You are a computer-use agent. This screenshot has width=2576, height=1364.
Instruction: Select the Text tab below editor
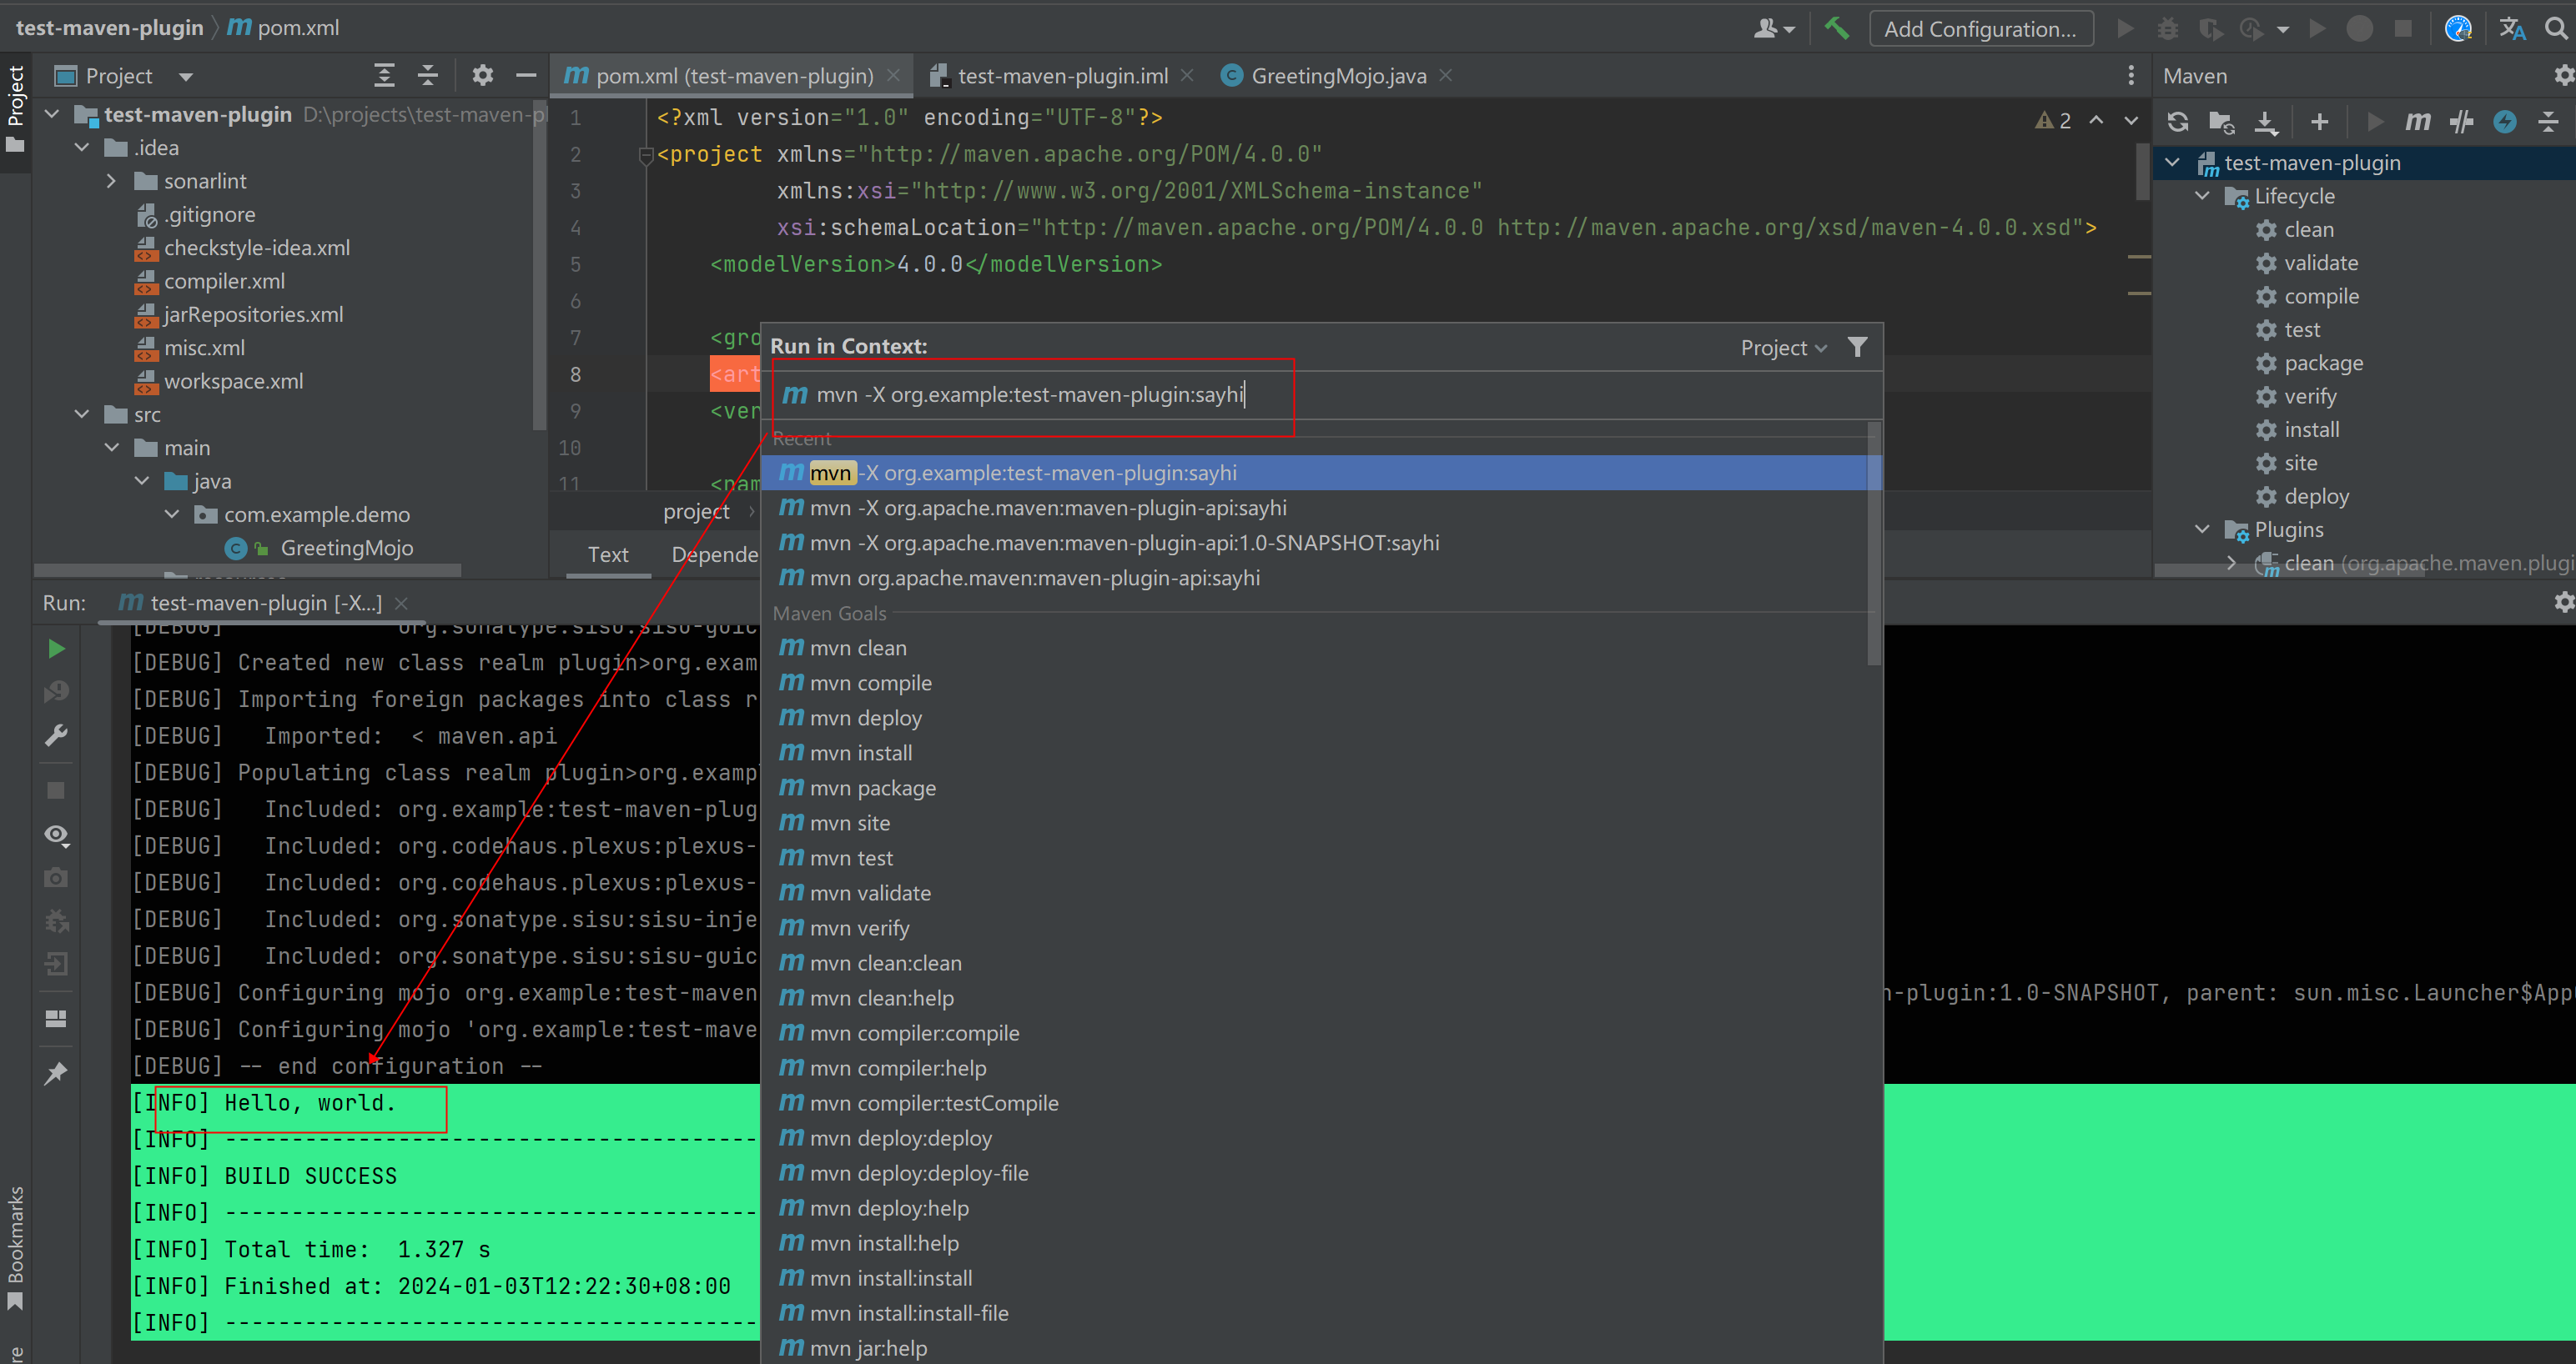tap(608, 554)
